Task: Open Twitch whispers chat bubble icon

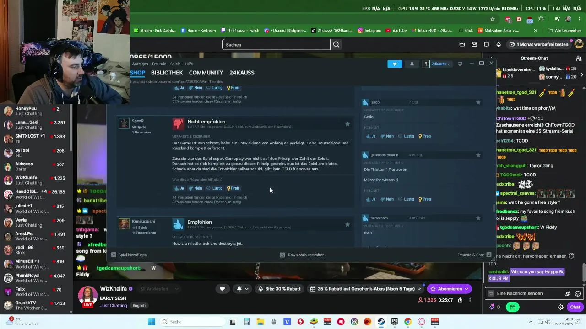Action: click(486, 44)
